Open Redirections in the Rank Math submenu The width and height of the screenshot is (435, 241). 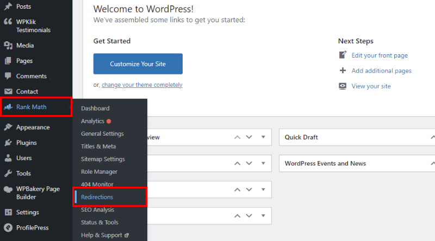pyautogui.click(x=97, y=197)
